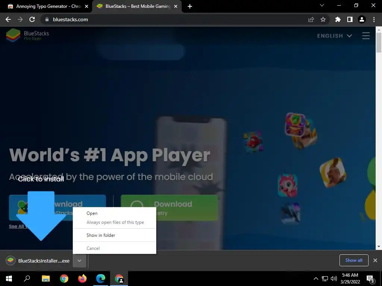Click the address bar URL bluestacks.com
Screen dimensions: 382x286
coord(71,19)
